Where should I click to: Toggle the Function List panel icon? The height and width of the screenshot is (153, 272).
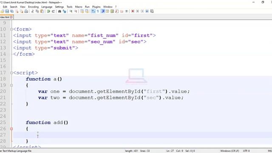click(x=117, y=11)
